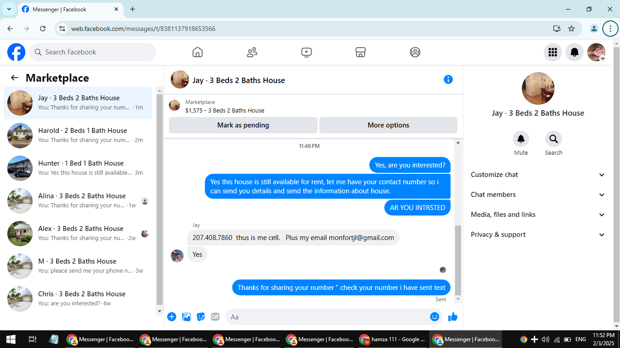This screenshot has height=348, width=620.
Task: Bookmark this page with the star icon
Action: pyautogui.click(x=571, y=29)
